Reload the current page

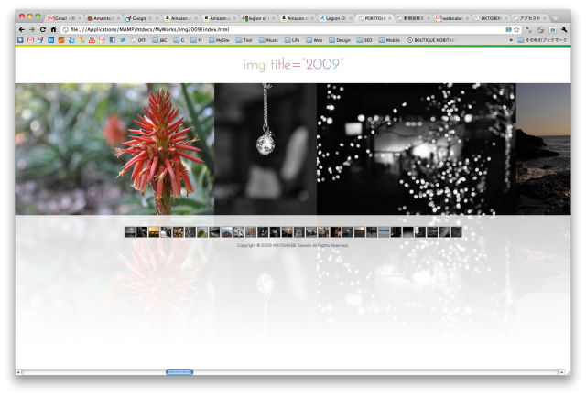43,29
